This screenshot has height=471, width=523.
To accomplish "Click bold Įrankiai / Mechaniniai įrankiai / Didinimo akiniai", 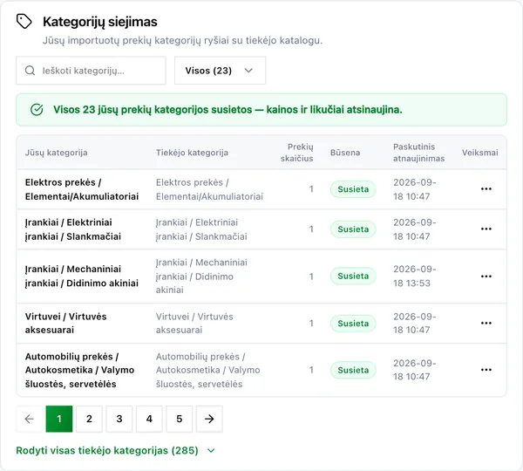I will tap(82, 276).
